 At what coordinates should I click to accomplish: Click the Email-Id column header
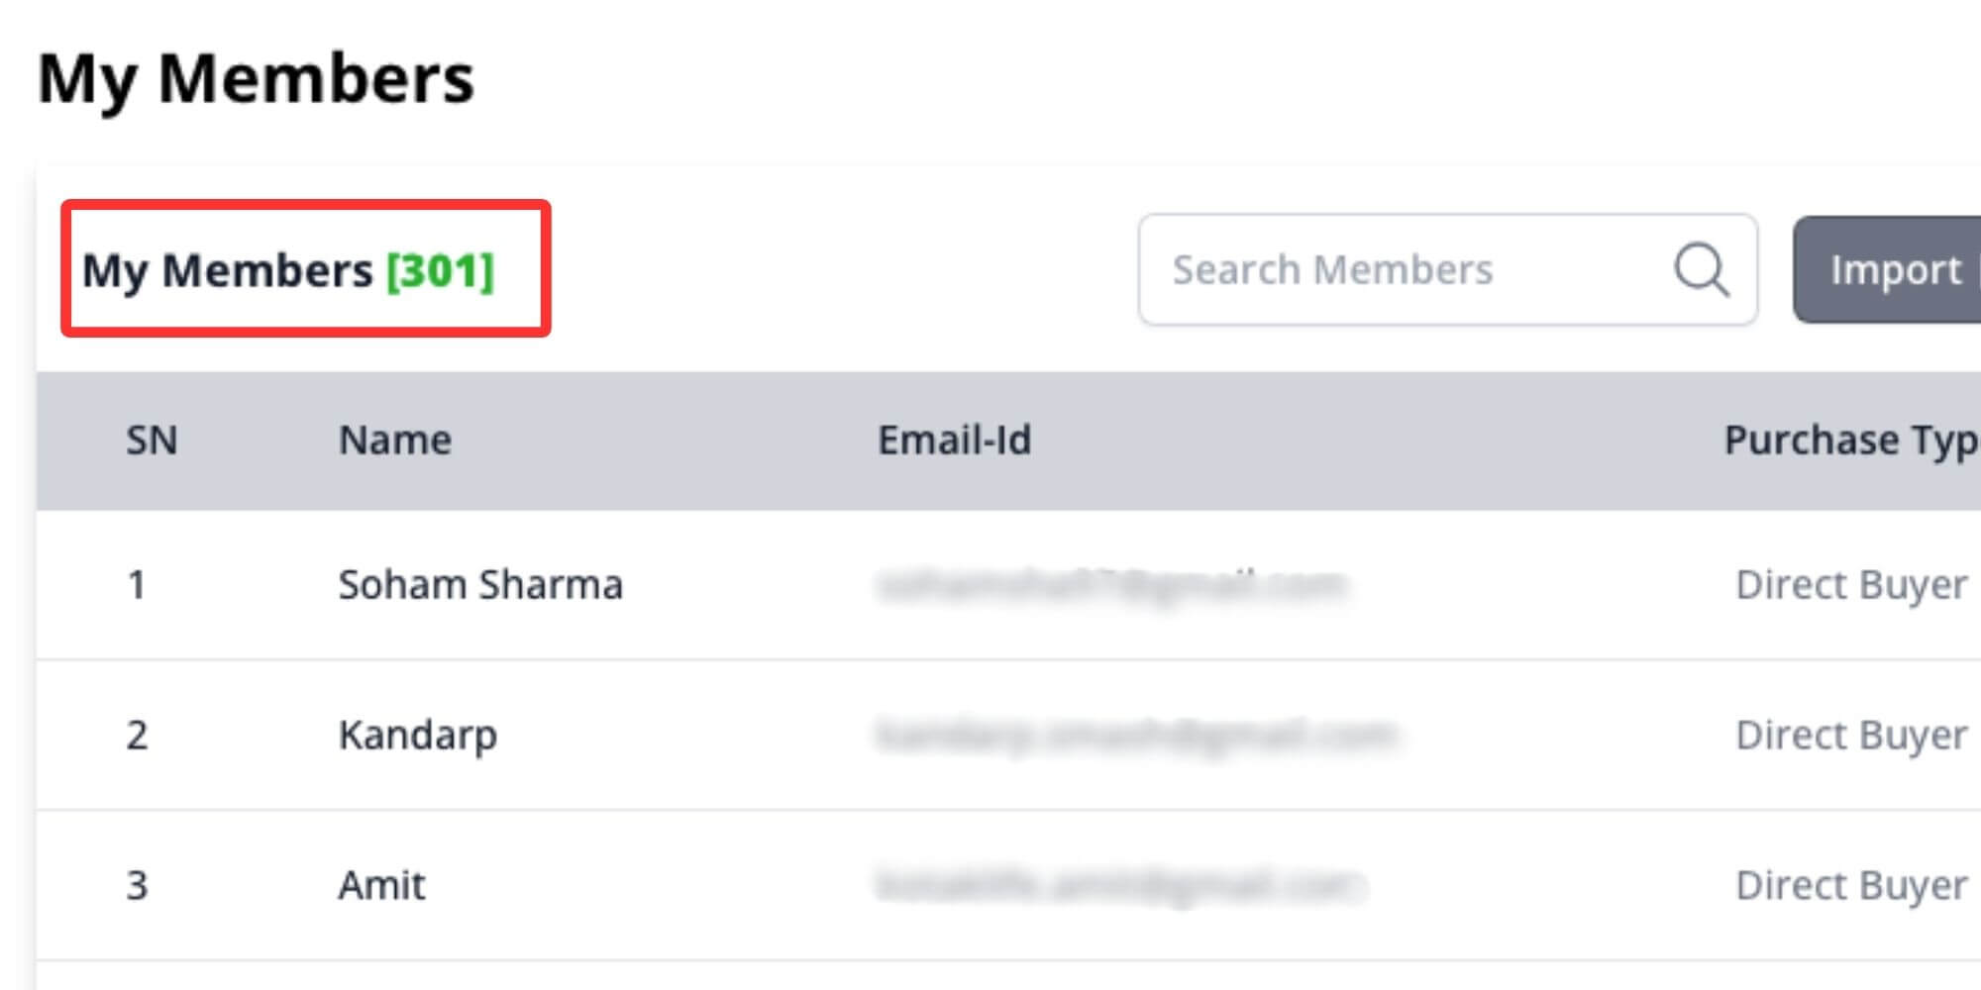coord(954,441)
